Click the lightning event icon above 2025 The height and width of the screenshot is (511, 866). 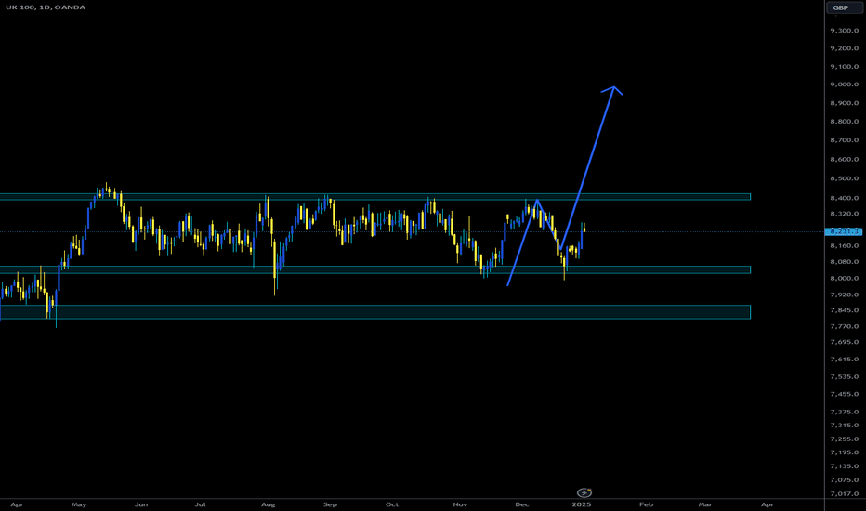[x=584, y=492]
